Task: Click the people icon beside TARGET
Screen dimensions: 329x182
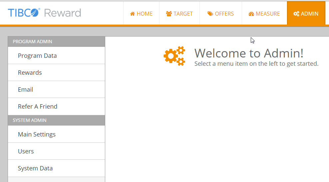Action: point(169,14)
